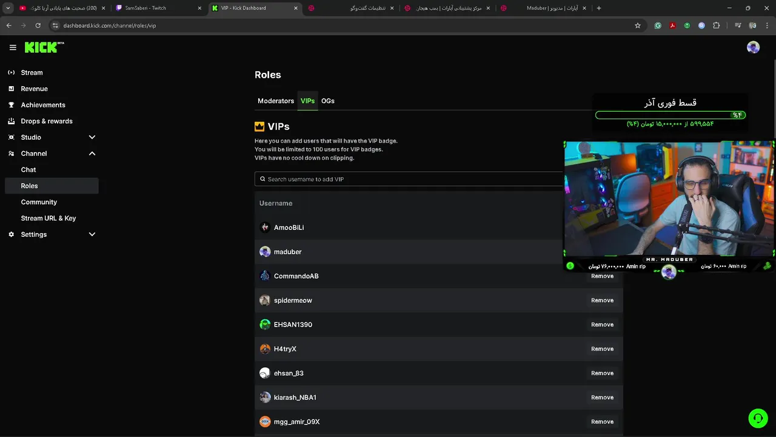This screenshot has height=437, width=776.
Task: Click maduber's avatar in the list
Action: click(x=265, y=252)
